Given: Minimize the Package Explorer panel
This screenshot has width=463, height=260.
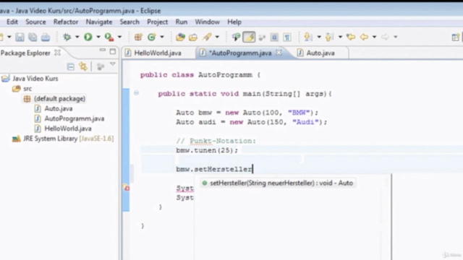Looking at the screenshot, I should [103, 51].
